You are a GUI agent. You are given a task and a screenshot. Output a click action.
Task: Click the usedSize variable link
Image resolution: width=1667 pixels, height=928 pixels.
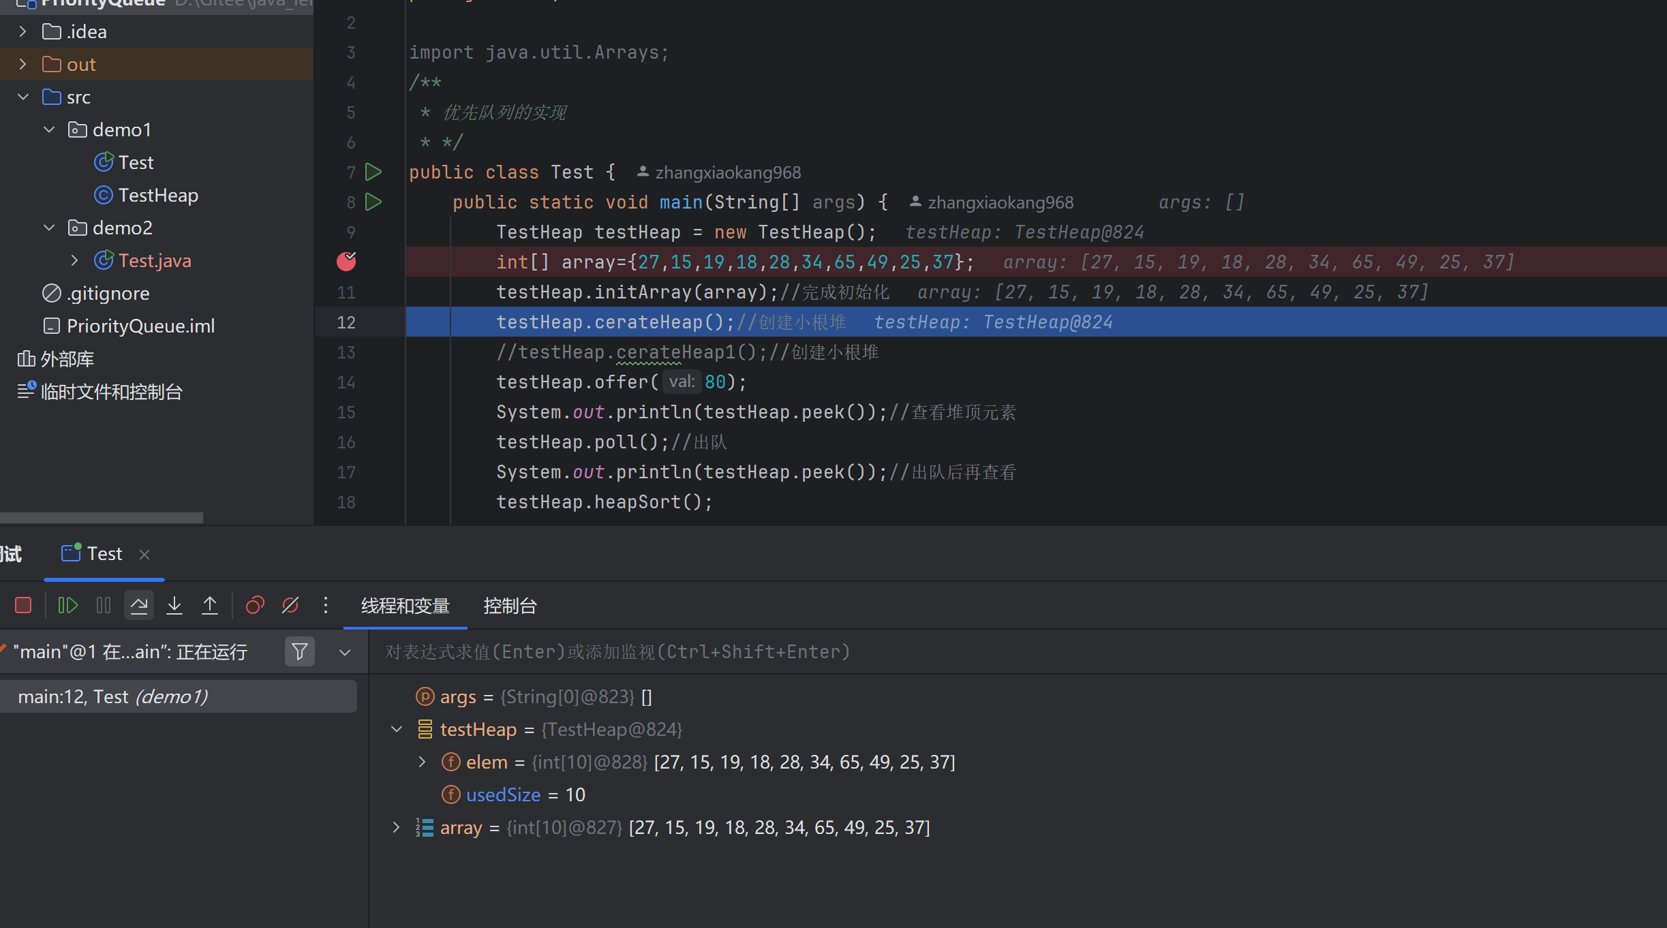[503, 794]
